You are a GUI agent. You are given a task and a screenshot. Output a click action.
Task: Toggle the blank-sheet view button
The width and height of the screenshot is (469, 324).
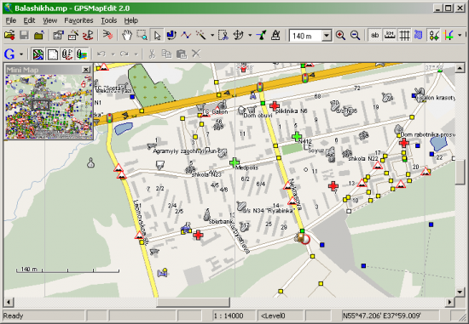point(53,54)
